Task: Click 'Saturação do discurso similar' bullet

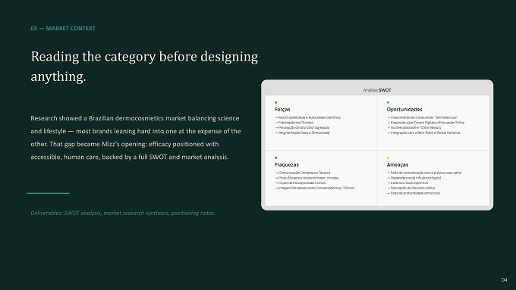Action: pos(411,189)
